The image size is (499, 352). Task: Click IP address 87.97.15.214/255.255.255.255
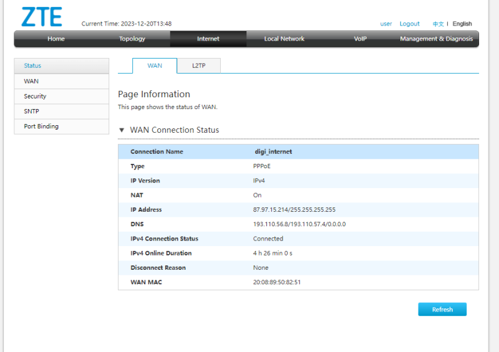(294, 210)
